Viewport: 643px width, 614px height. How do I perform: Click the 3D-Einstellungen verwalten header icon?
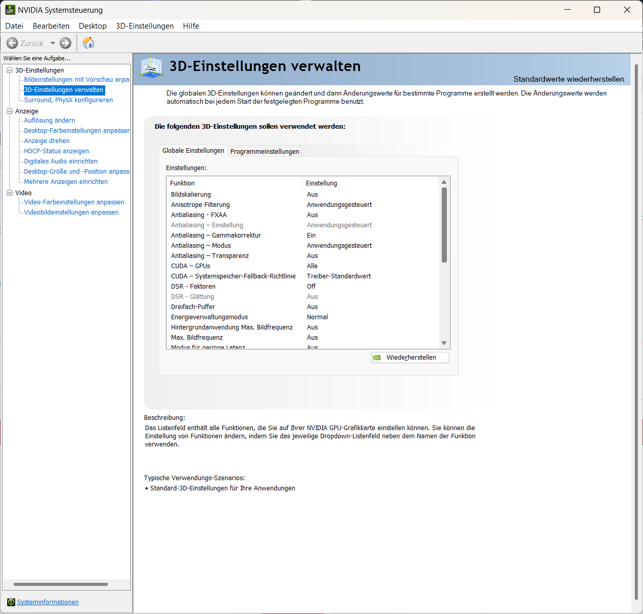point(151,67)
